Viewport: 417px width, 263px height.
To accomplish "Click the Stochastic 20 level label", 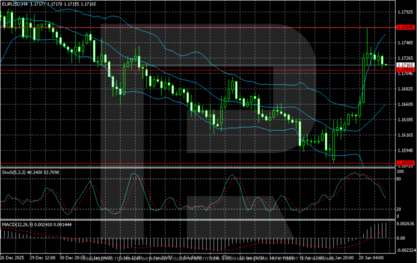I will (x=400, y=209).
